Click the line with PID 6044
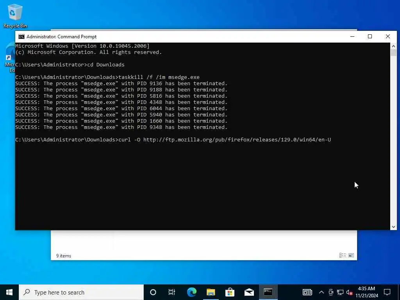Image resolution: width=400 pixels, height=300 pixels. coord(121,109)
